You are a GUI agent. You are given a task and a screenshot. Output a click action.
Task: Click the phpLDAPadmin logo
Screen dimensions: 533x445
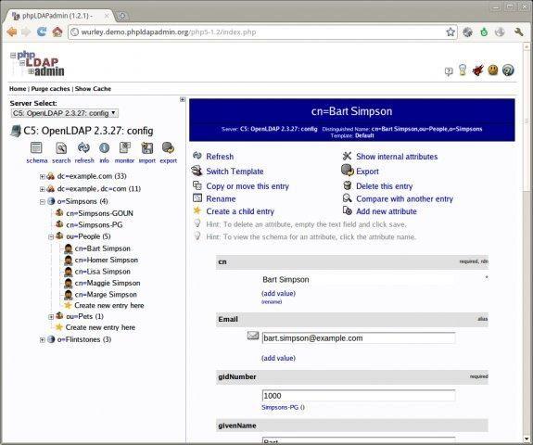37,63
